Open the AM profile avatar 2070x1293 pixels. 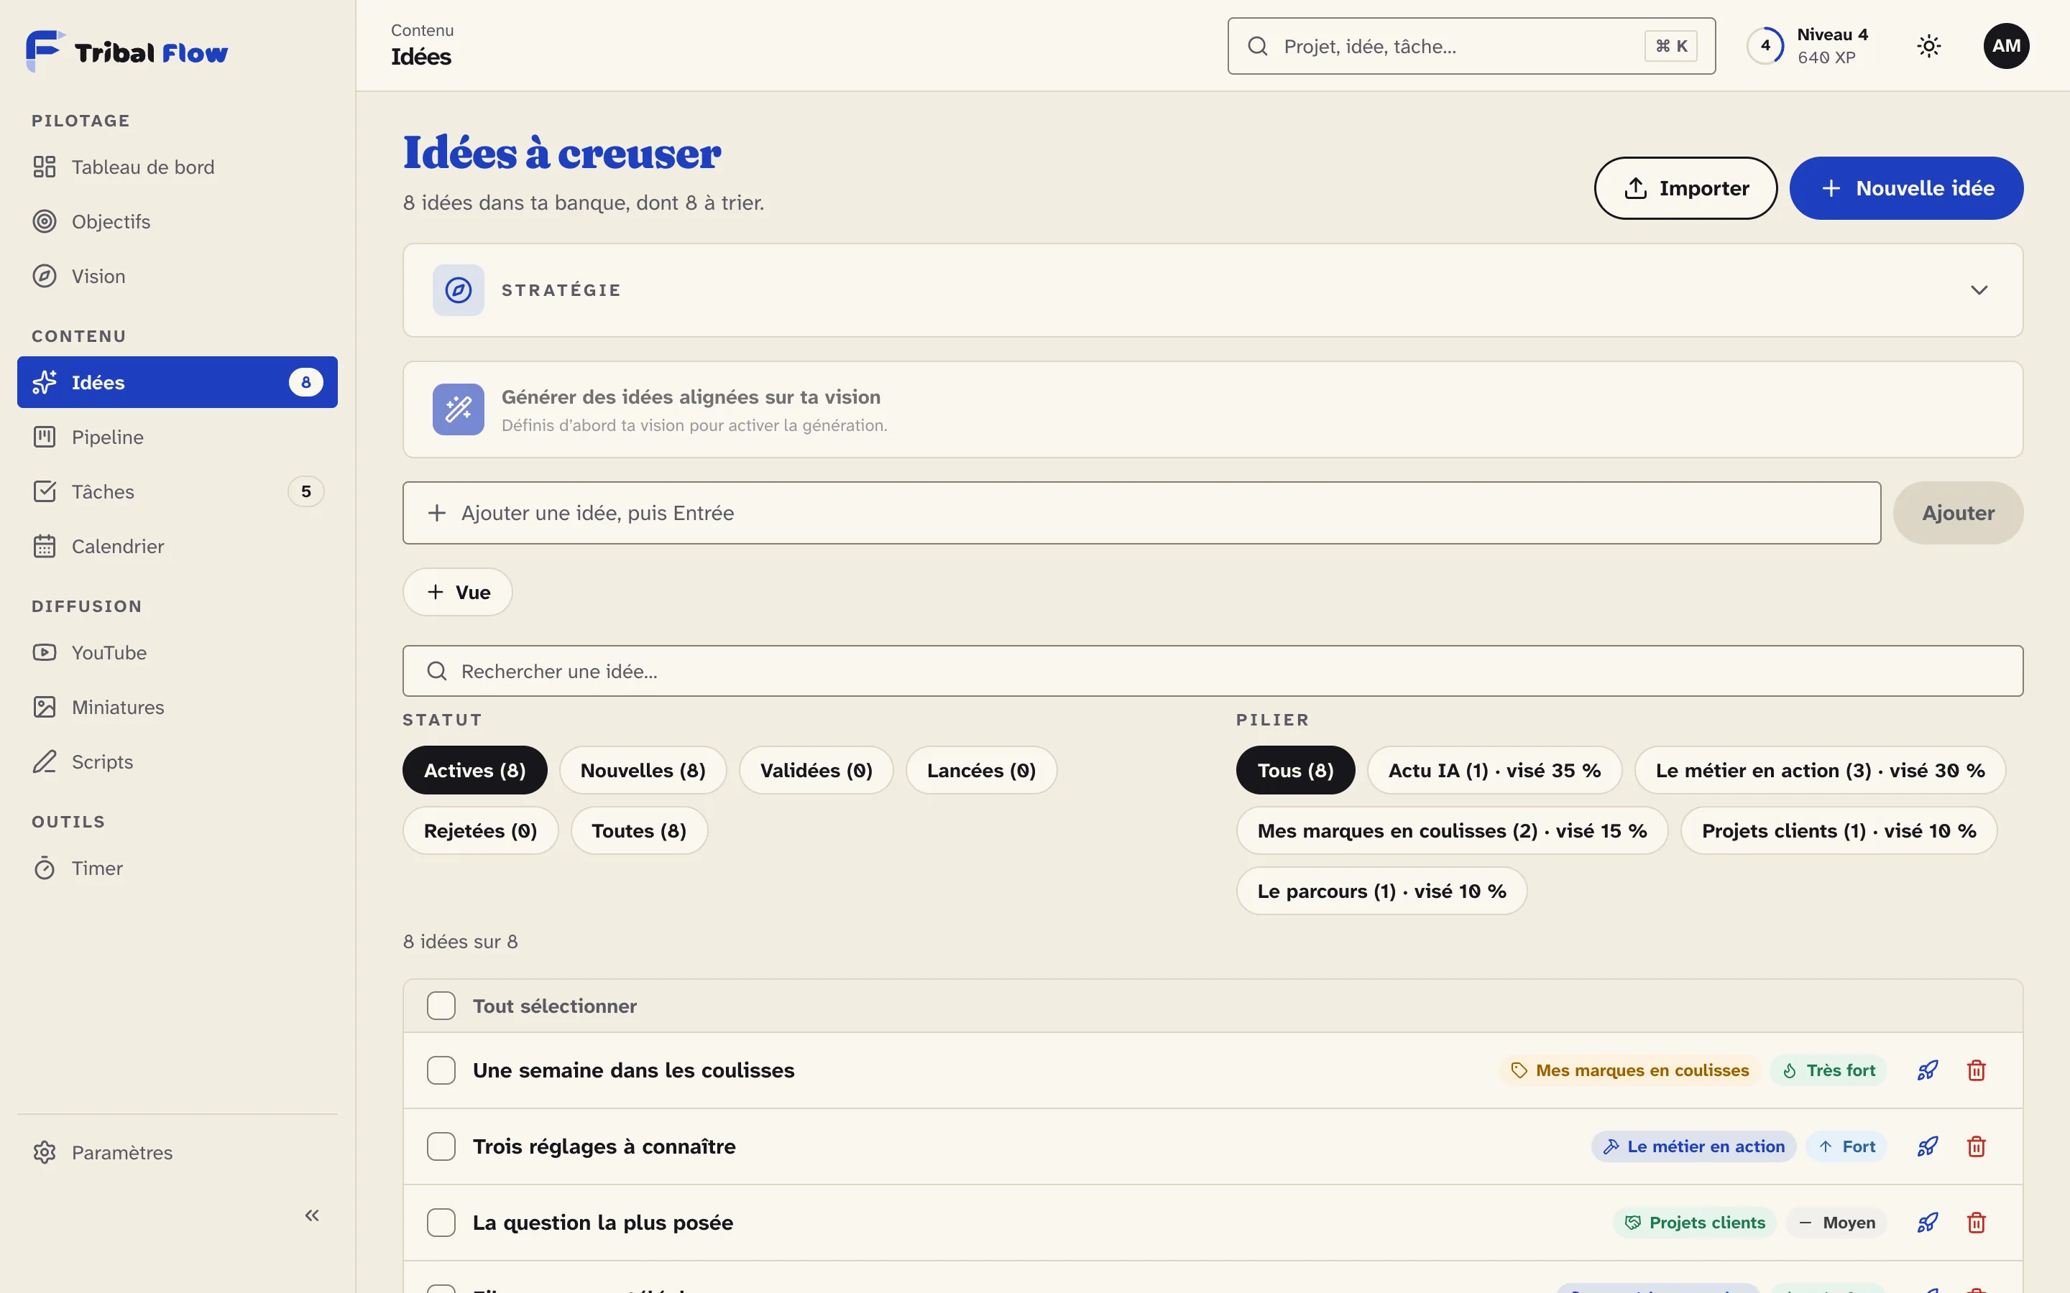pos(2006,46)
